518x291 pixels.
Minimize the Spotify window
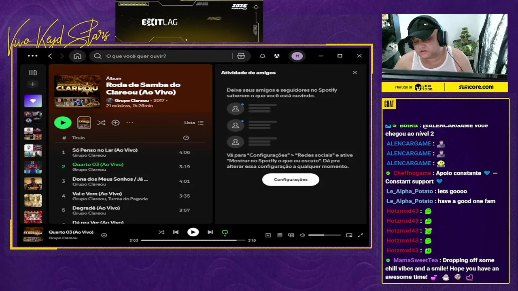(321, 56)
